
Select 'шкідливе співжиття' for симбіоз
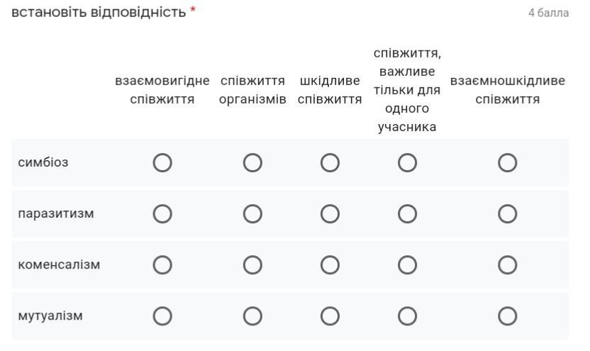(x=330, y=163)
